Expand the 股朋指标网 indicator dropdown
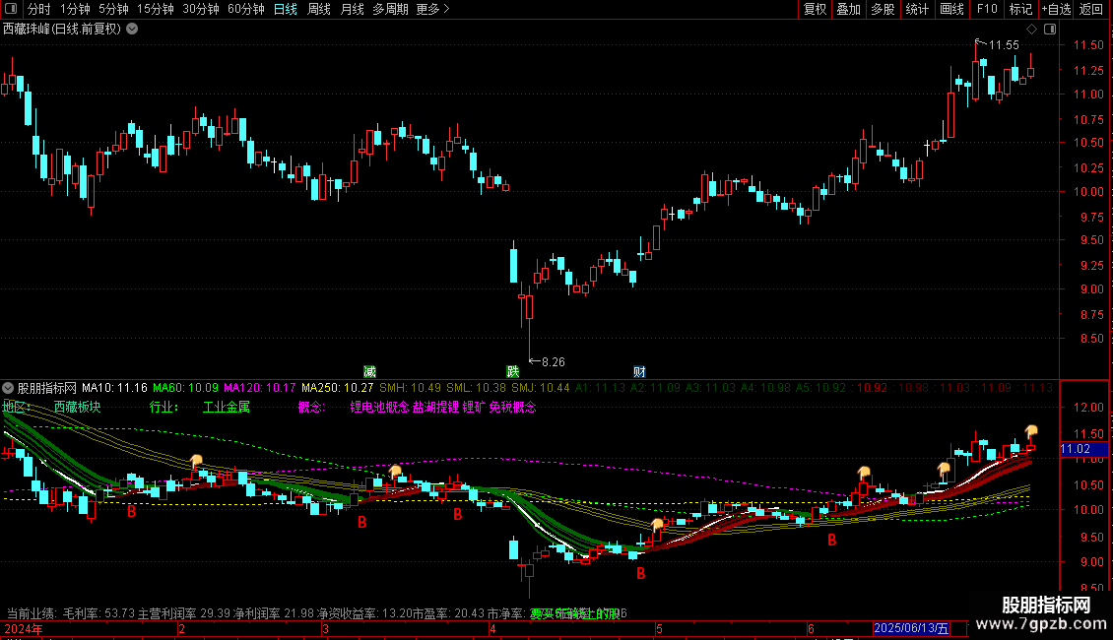Viewport: 1113px width, 640px height. (8, 388)
